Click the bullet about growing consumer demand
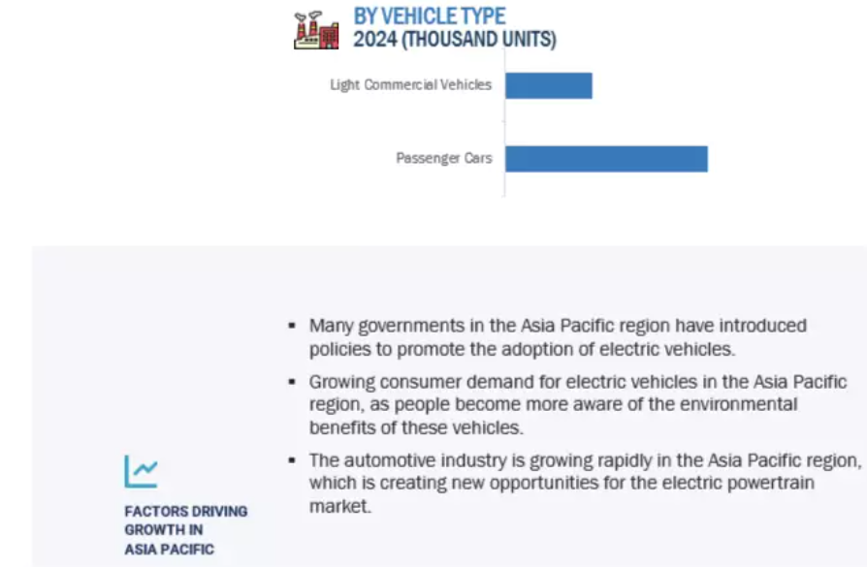Viewport: 867px width, 567px height. pos(578,404)
